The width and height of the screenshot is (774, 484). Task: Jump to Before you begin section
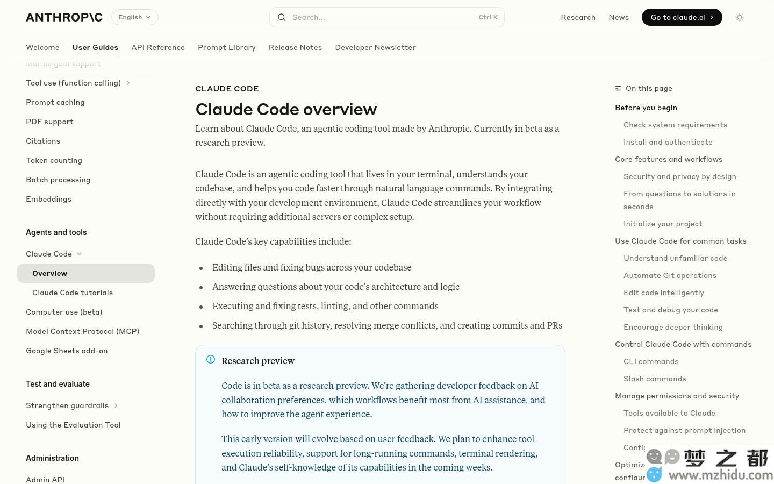click(646, 108)
